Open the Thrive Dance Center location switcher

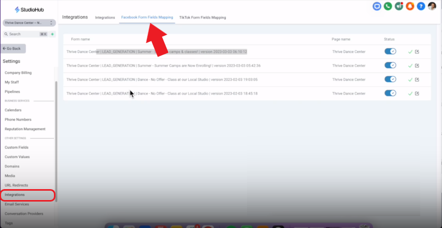tap(30, 23)
